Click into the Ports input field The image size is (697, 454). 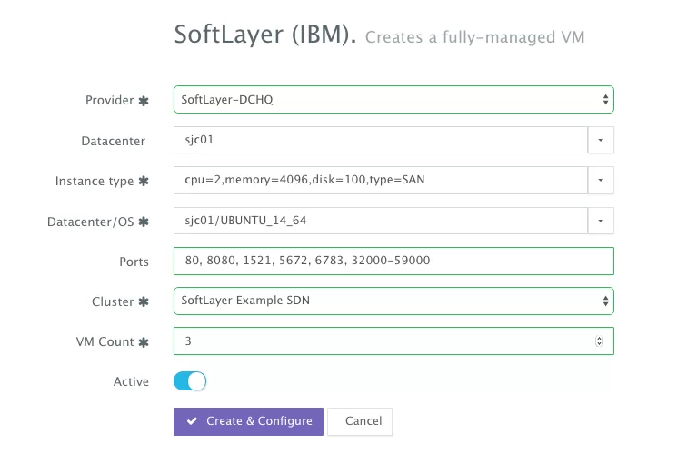(393, 261)
